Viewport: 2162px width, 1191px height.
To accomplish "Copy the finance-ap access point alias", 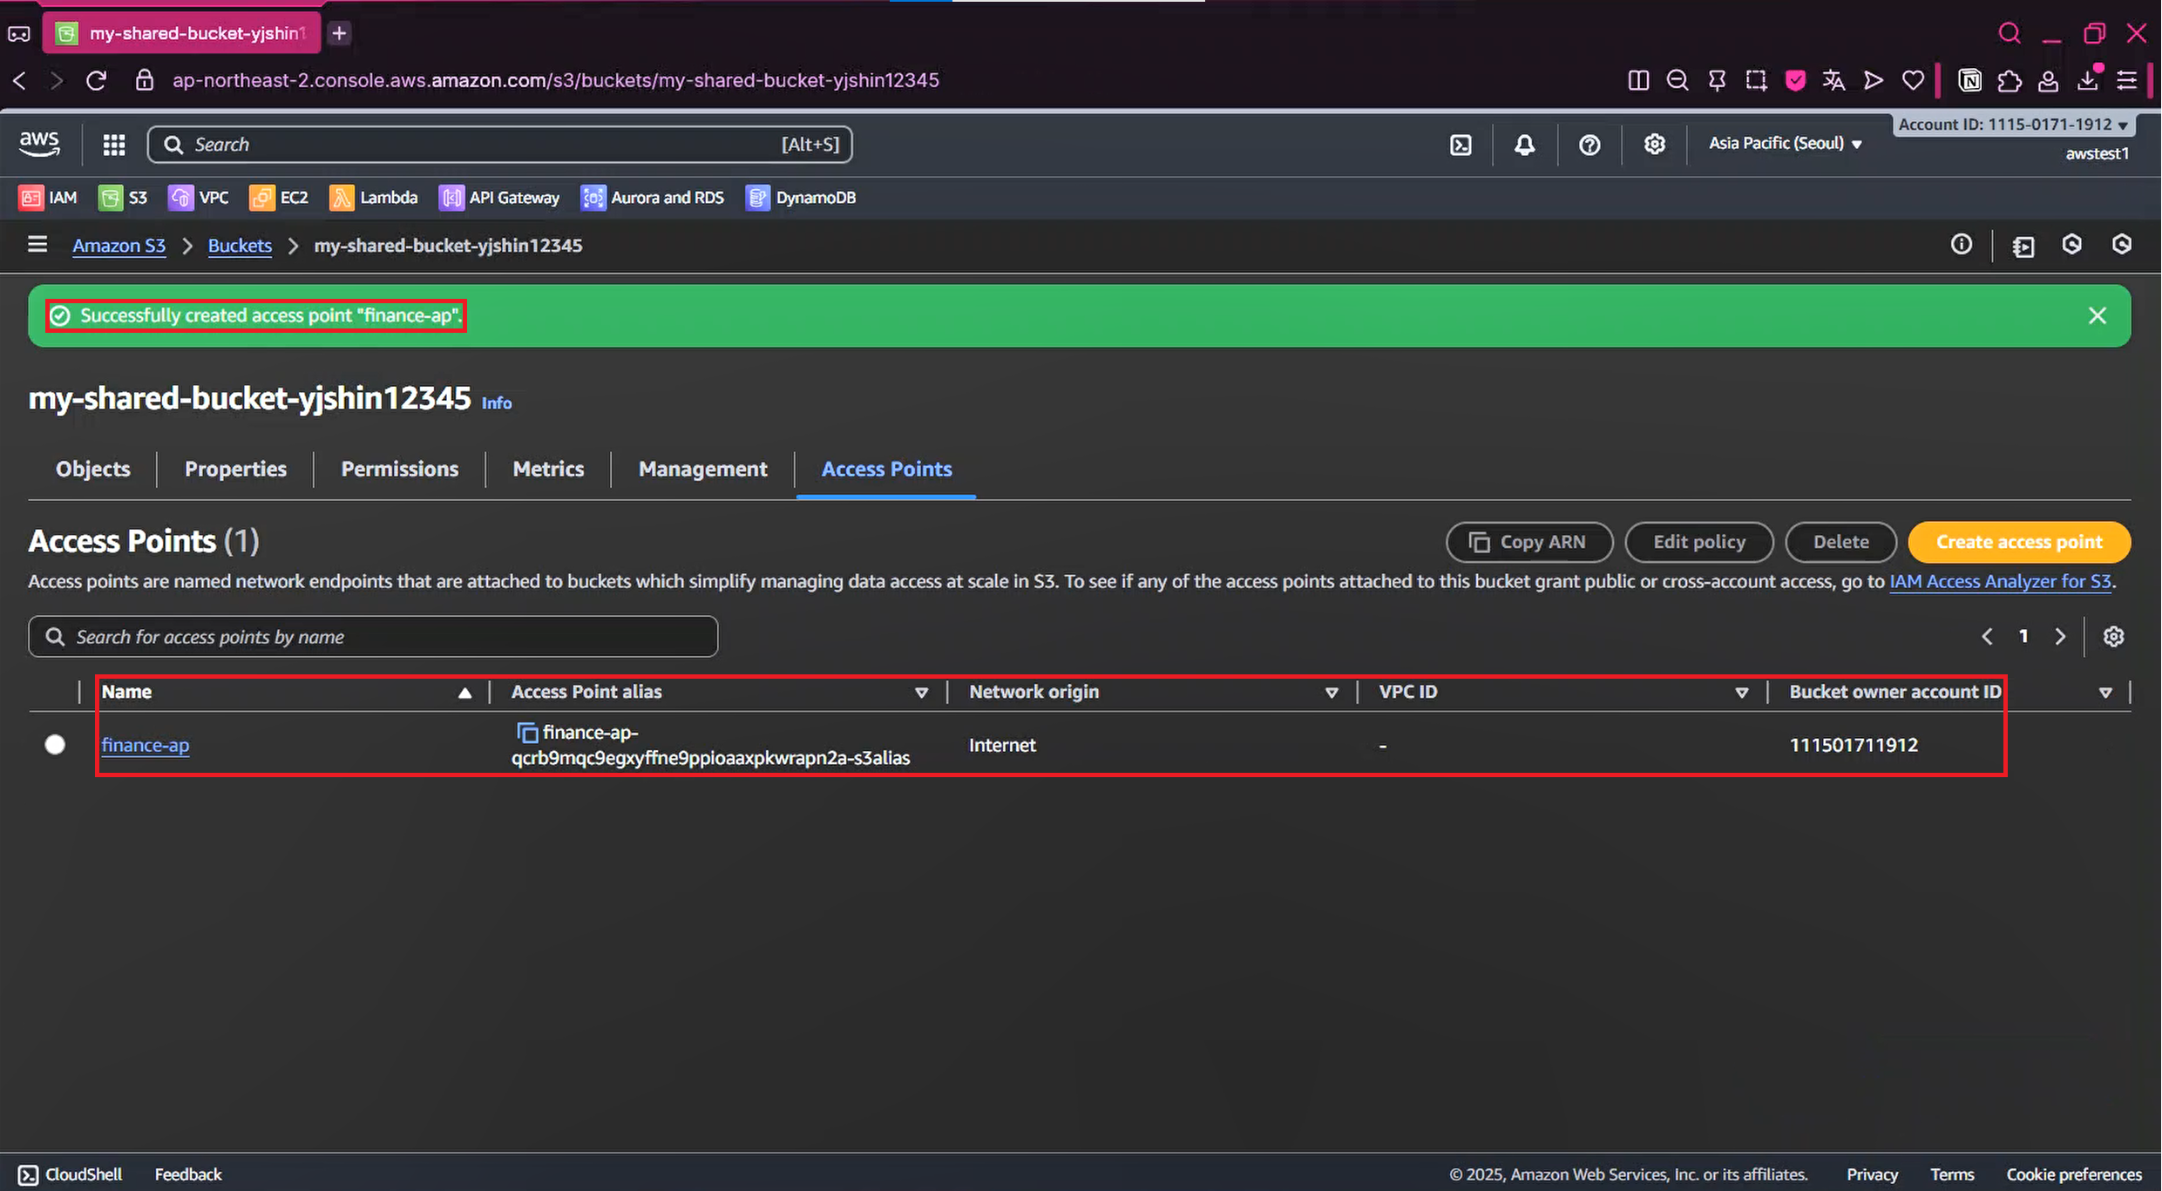I will pos(527,733).
